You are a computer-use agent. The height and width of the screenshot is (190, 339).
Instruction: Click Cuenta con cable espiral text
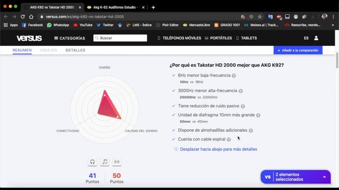[201, 139]
